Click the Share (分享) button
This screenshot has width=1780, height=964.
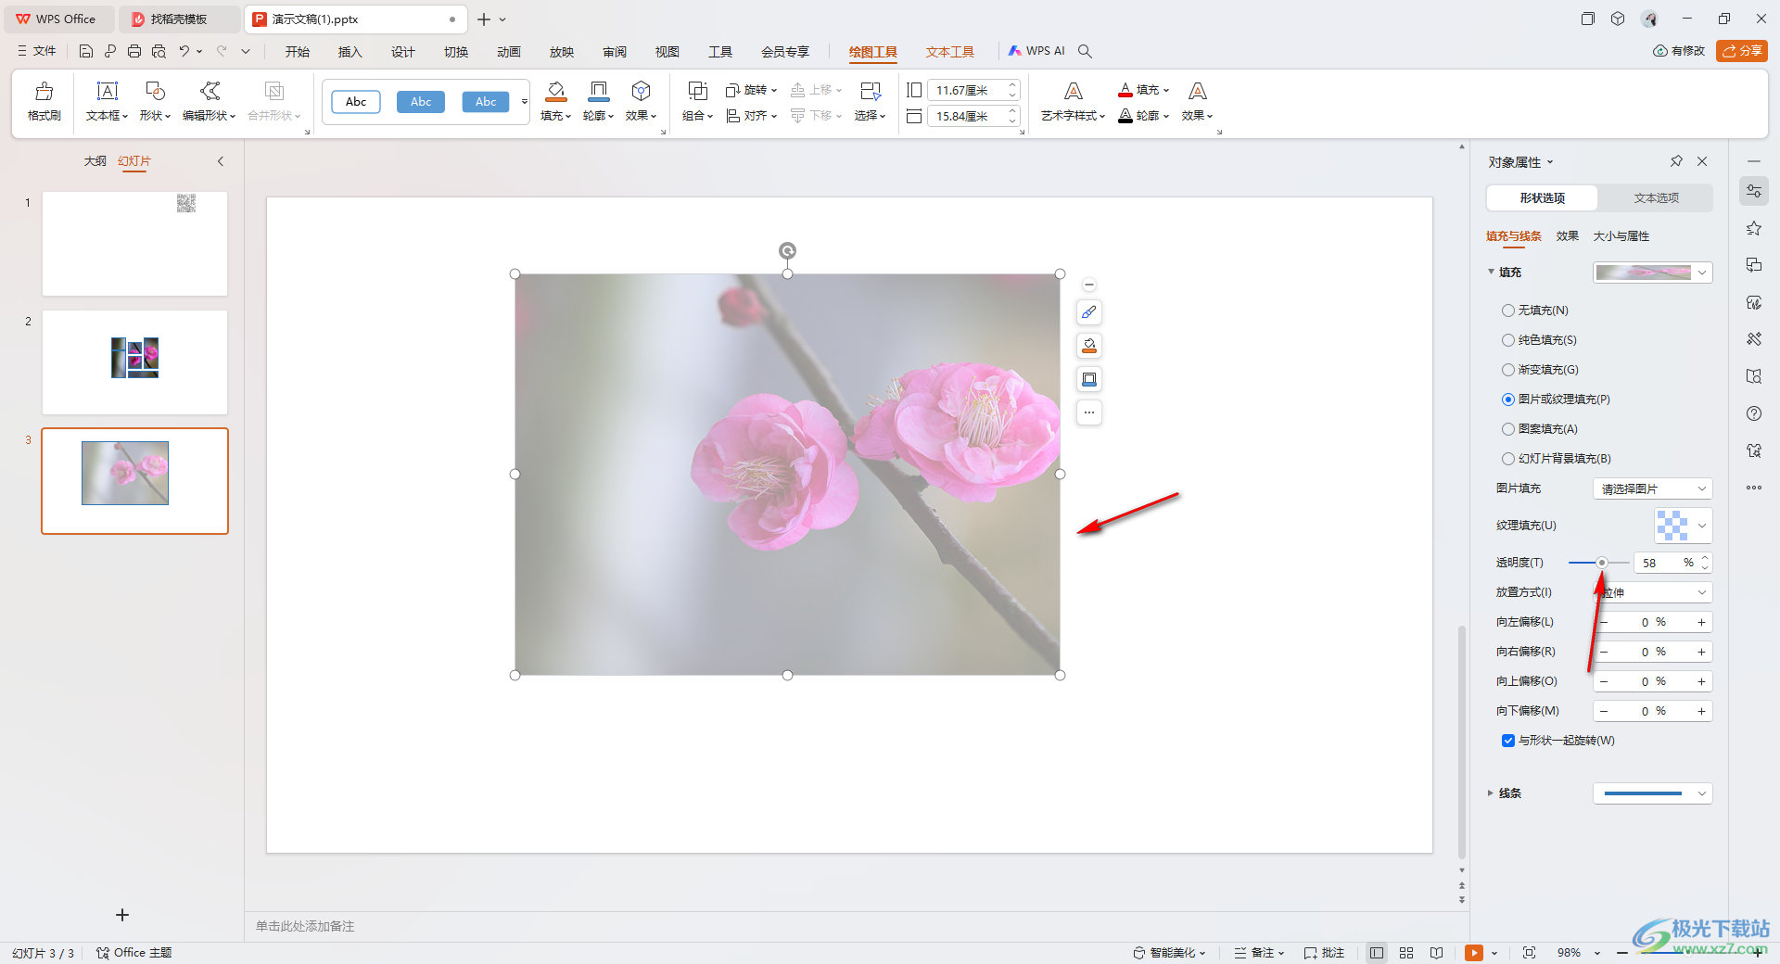coord(1742,51)
